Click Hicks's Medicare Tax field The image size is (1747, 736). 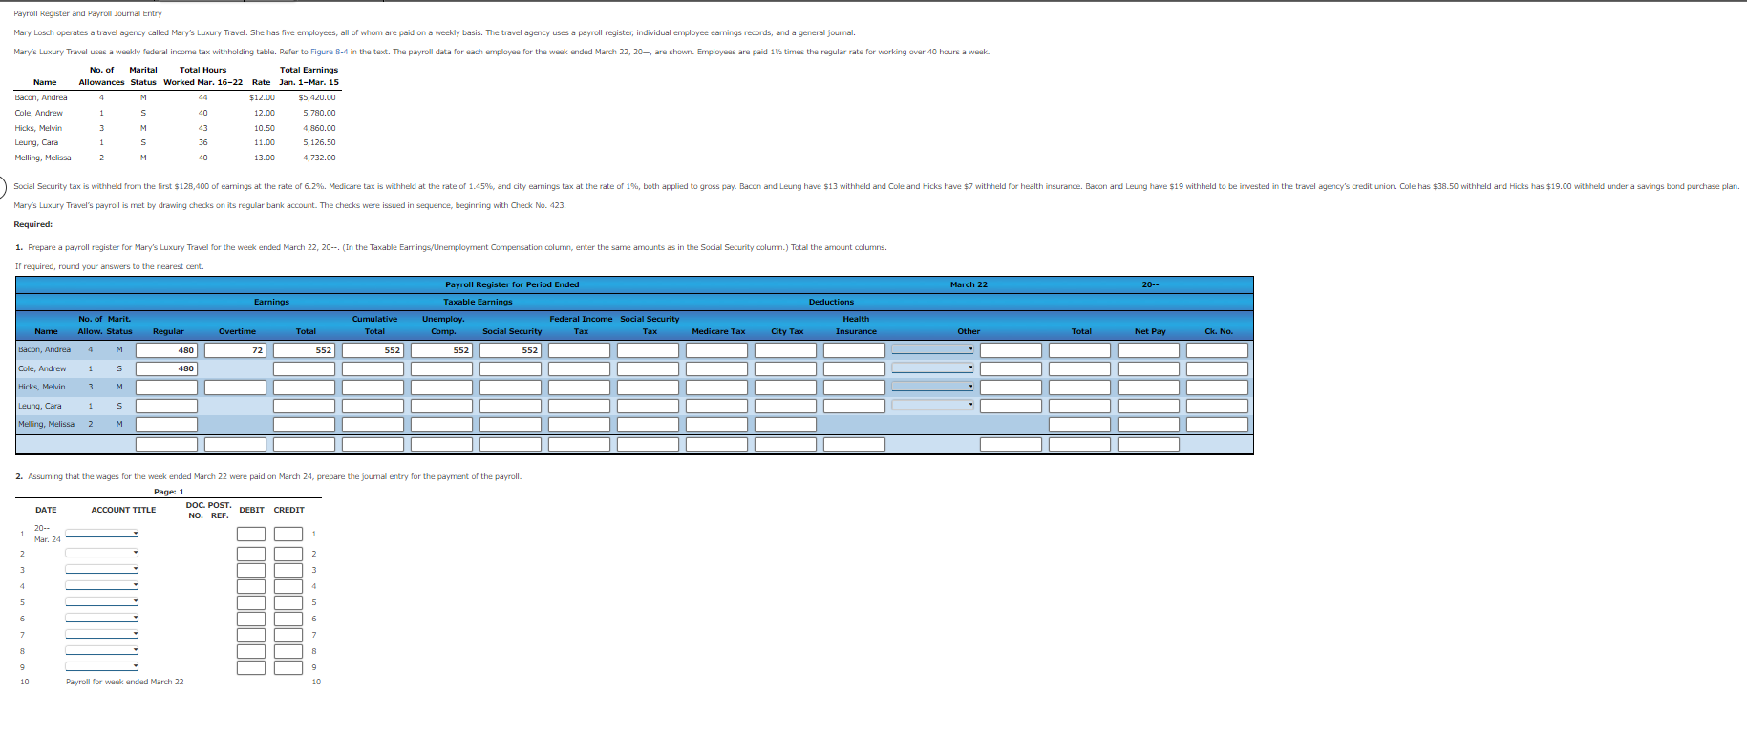[716, 388]
